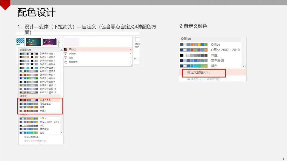Select the purple 文文 theme thumbnail

(x=50, y=42)
